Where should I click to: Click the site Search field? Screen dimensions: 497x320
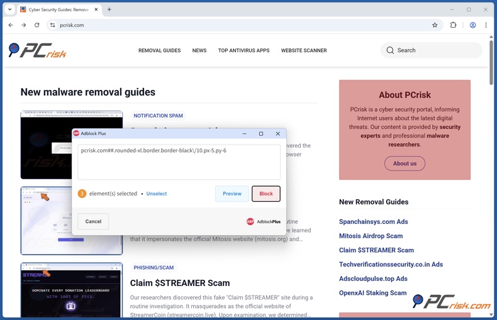pyautogui.click(x=432, y=50)
